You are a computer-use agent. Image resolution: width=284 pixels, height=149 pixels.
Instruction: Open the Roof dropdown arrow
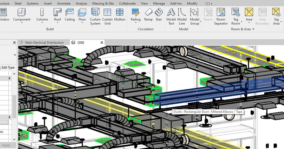(x=57, y=22)
